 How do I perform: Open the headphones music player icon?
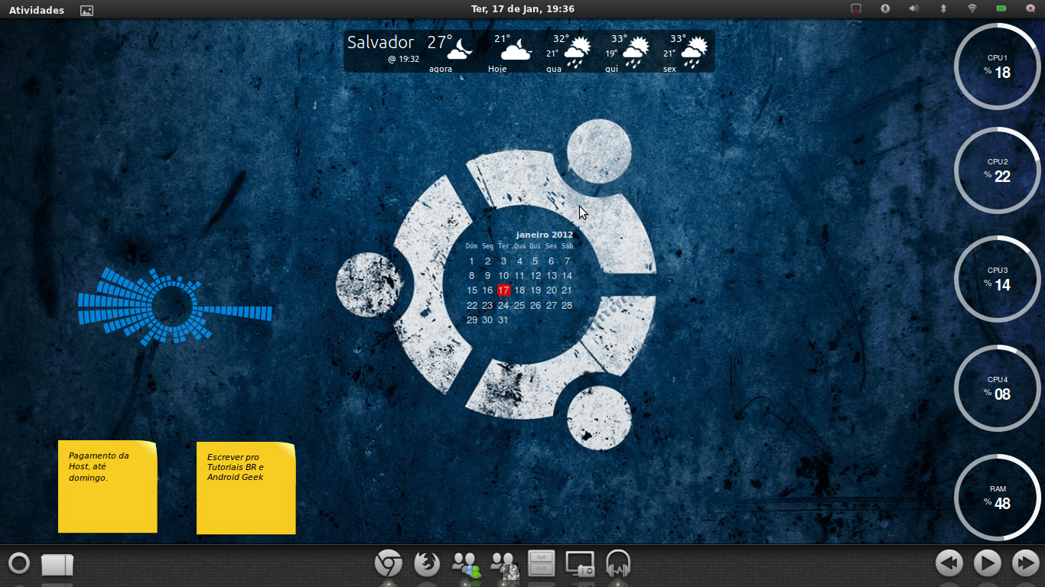click(x=618, y=564)
